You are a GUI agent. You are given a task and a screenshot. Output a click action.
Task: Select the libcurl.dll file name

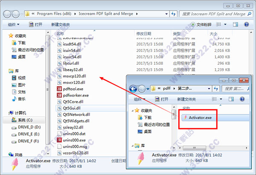tap(71, 63)
